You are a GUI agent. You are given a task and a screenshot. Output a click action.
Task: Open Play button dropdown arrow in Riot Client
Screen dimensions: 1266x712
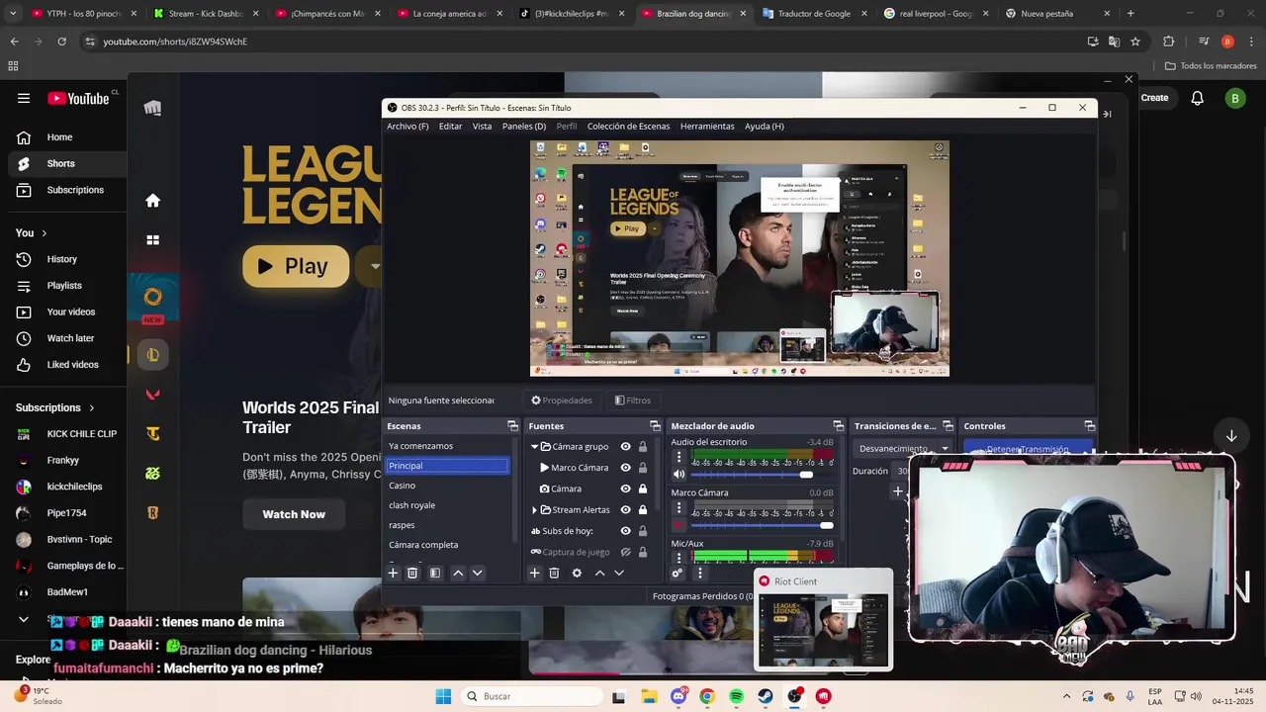click(374, 266)
